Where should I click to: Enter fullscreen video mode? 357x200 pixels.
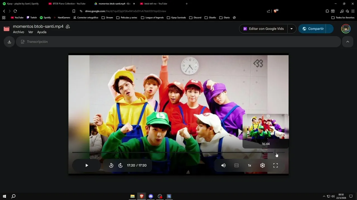(276, 165)
